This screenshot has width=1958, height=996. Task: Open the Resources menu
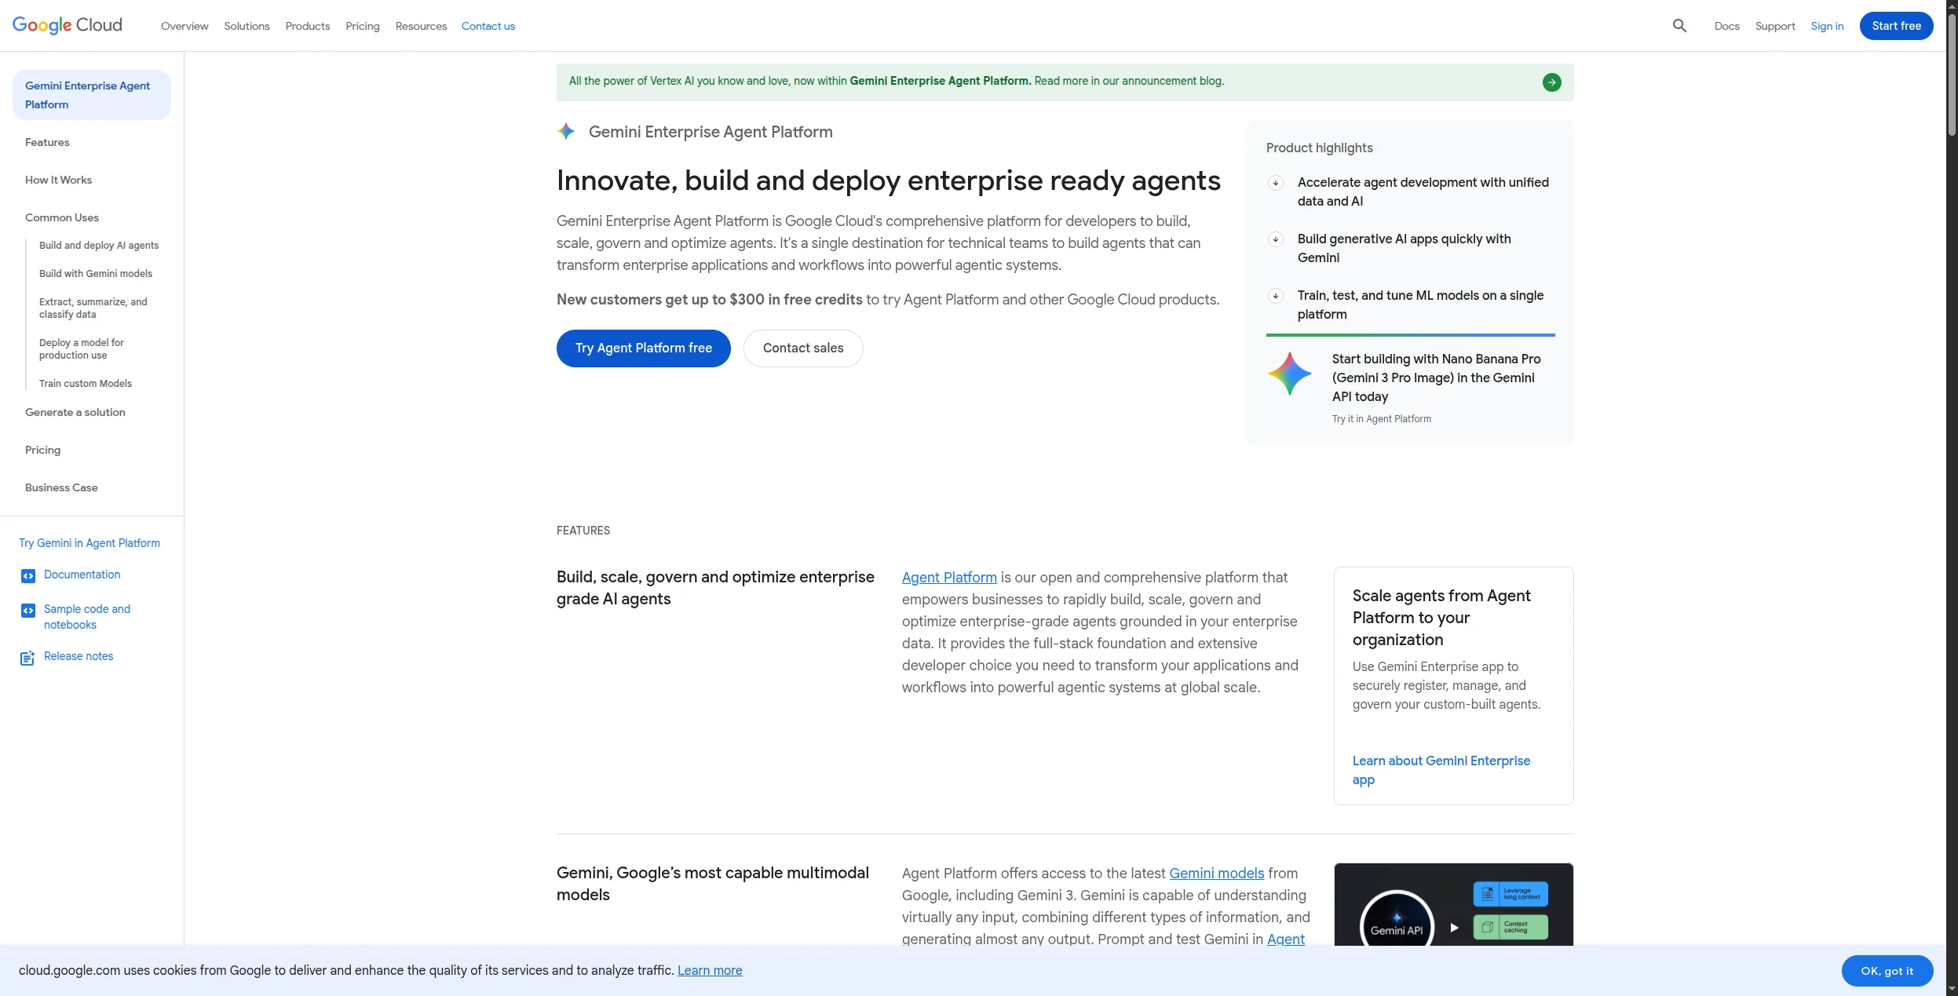pos(421,26)
